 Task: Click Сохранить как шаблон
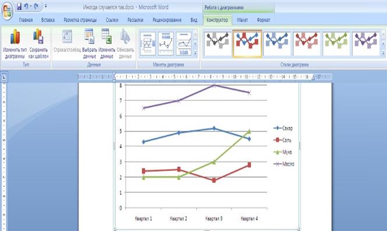point(38,44)
